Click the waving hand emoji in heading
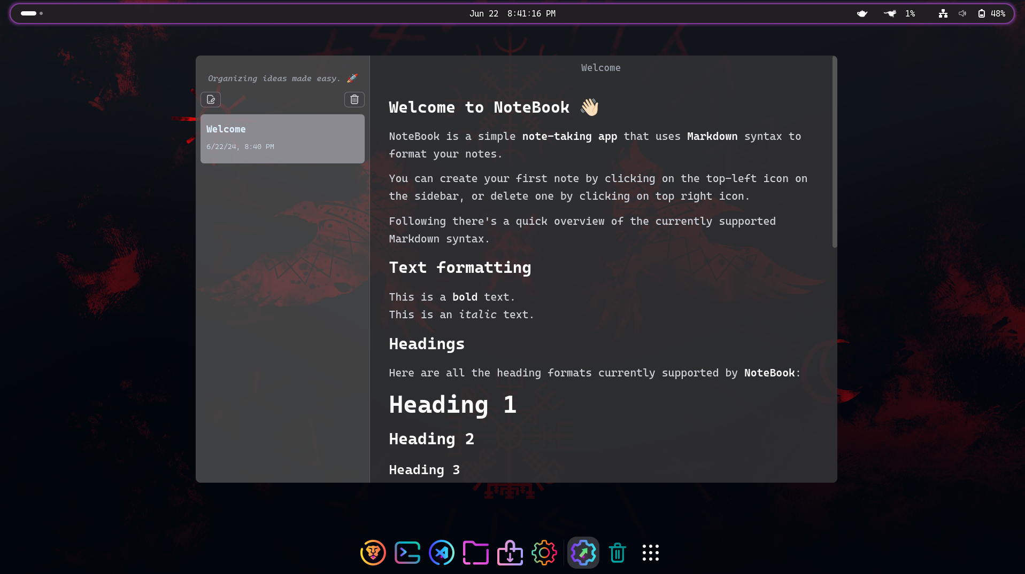Screen dimensions: 1025x574 pos(590,107)
